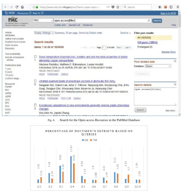Screen dimensions: 182x193
Task: Go to browser home page icon
Action: (x=23, y=7)
